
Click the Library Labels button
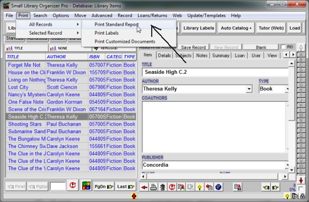tap(199, 28)
